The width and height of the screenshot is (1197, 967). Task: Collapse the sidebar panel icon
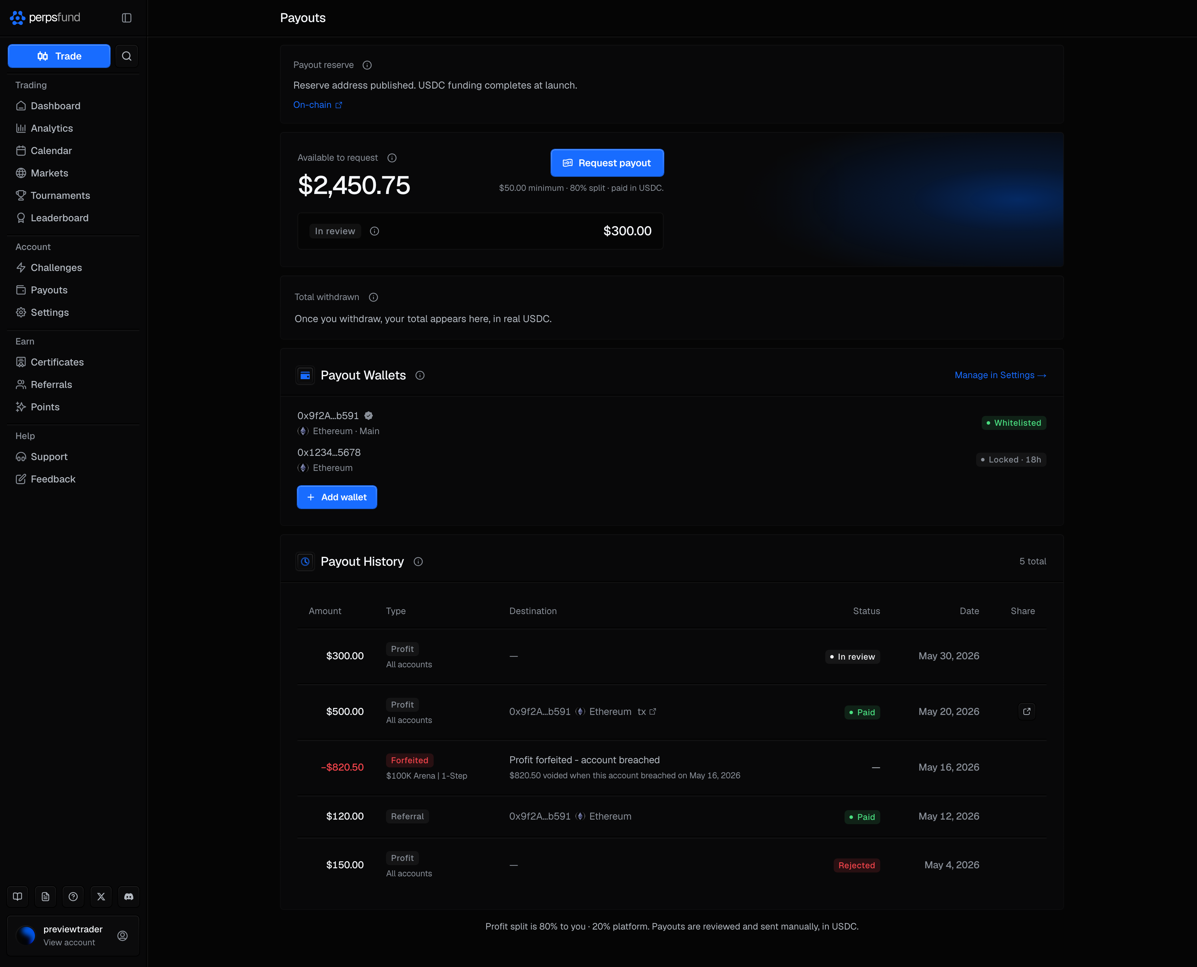(126, 18)
